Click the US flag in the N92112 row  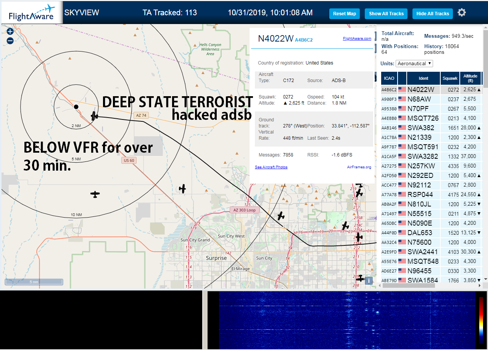pyautogui.click(x=402, y=185)
